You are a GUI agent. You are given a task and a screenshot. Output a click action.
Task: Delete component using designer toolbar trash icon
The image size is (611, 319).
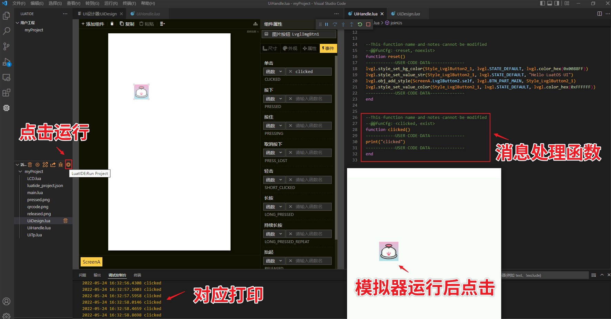tap(112, 23)
